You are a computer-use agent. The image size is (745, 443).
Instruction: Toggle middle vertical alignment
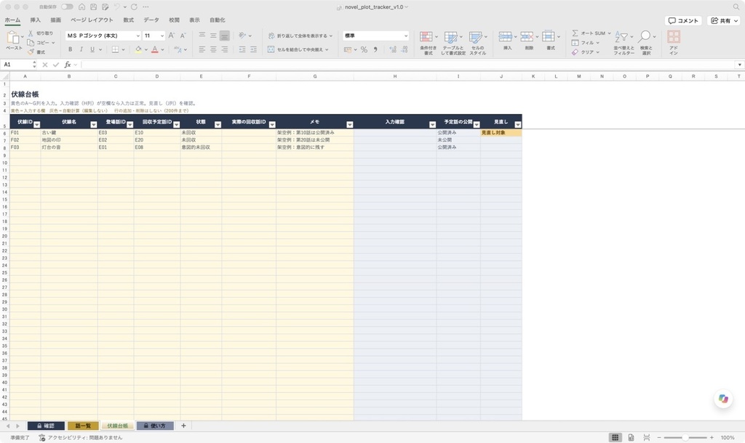(213, 36)
